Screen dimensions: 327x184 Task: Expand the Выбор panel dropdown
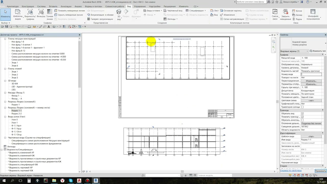[5, 23]
